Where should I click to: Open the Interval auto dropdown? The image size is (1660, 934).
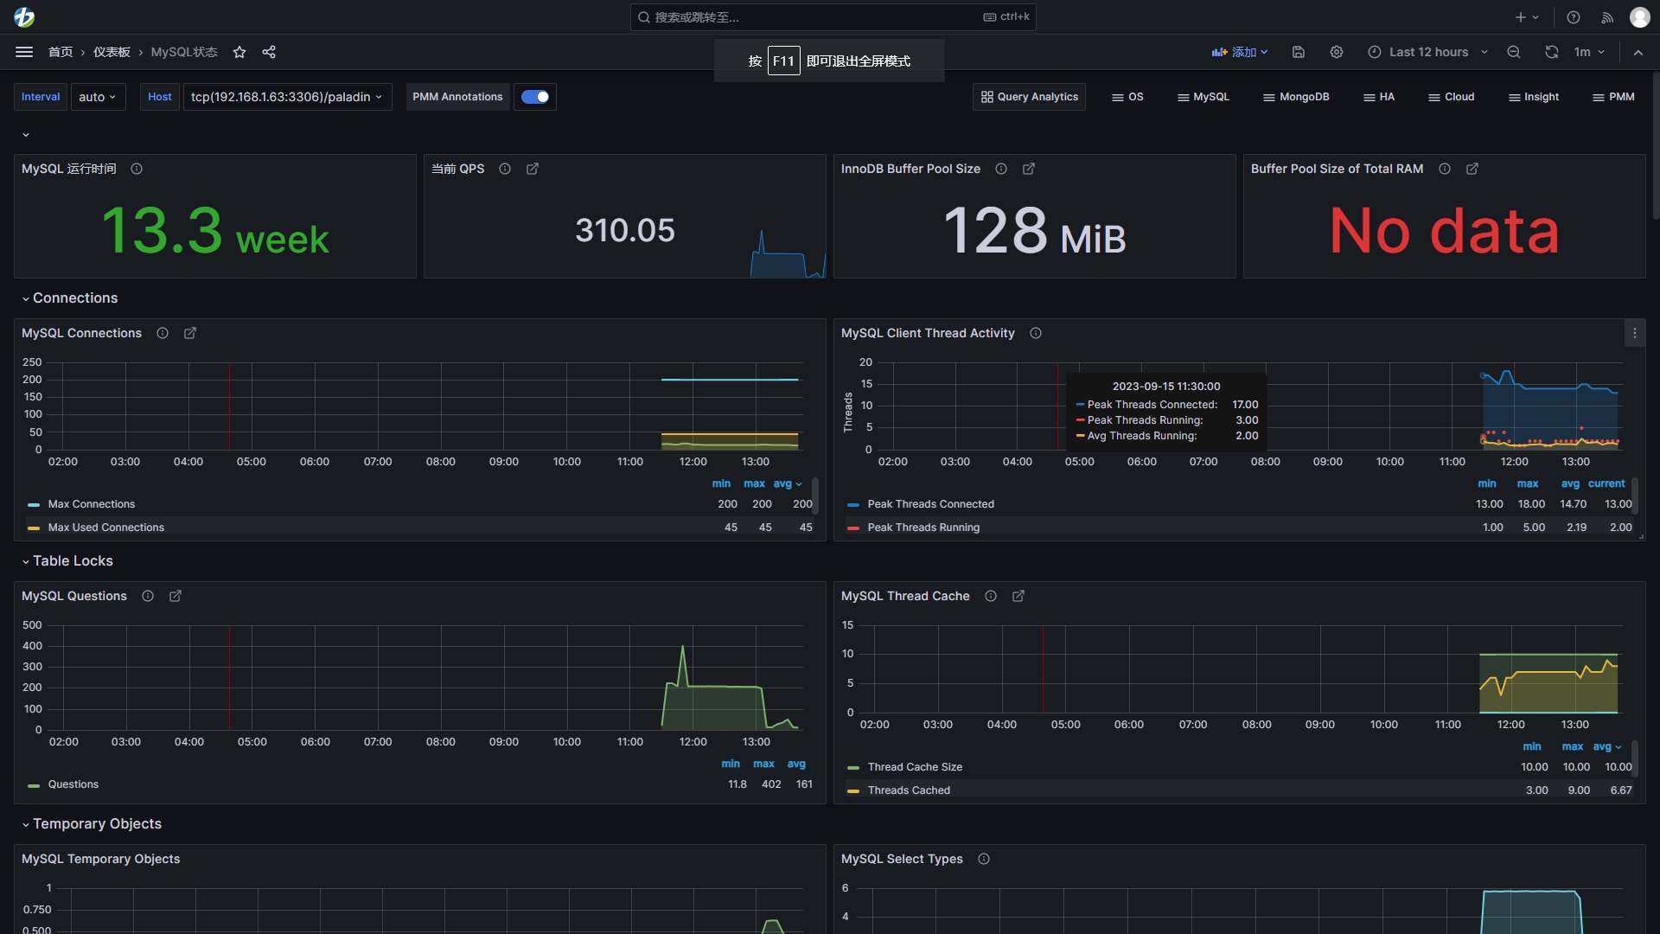pos(98,97)
